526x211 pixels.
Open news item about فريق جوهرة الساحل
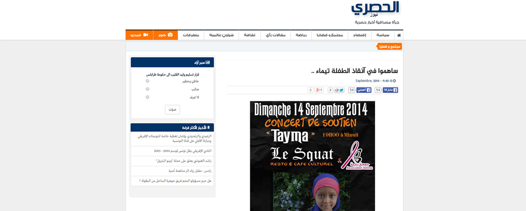[x=175, y=181]
